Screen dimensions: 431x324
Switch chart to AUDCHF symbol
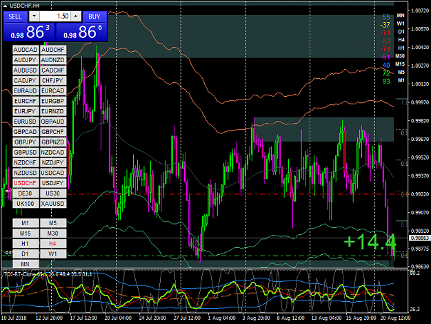coord(53,50)
